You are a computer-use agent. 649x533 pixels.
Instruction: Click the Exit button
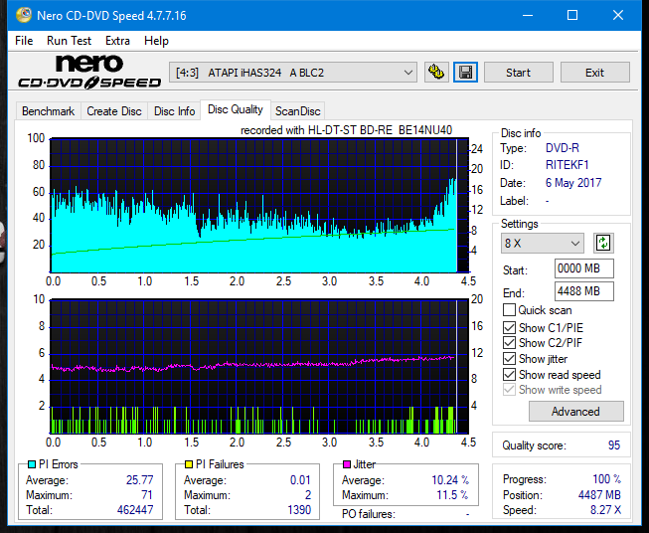594,73
